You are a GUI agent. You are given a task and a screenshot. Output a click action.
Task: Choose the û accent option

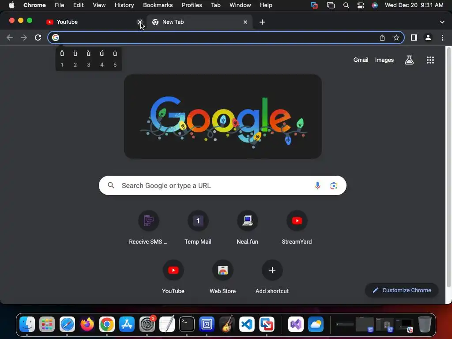(62, 59)
